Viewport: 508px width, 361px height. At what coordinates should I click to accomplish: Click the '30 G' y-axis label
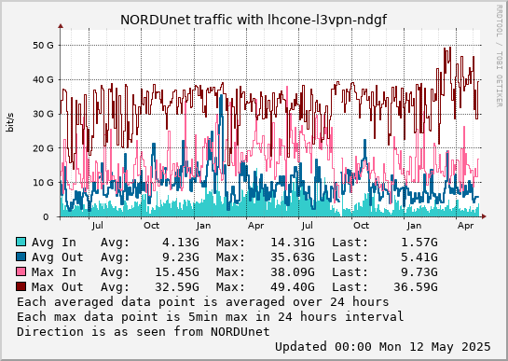pos(43,114)
